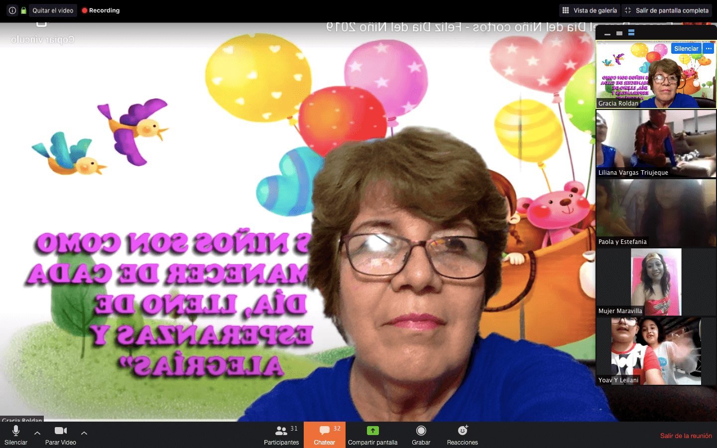Click Quitar el video button
Screen dimensions: 717x448
[53, 10]
